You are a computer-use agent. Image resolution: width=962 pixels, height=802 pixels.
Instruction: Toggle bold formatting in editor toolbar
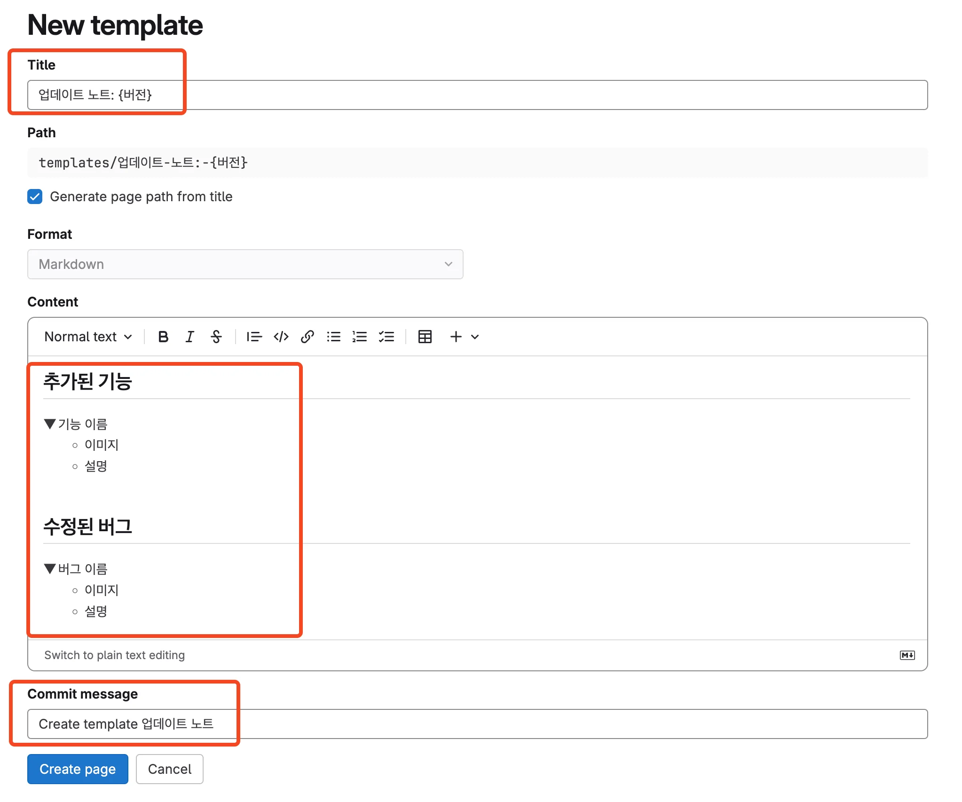point(163,337)
